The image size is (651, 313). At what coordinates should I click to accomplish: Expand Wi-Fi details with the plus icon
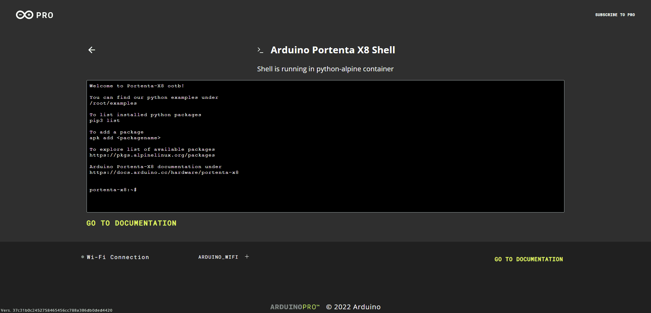(x=247, y=257)
